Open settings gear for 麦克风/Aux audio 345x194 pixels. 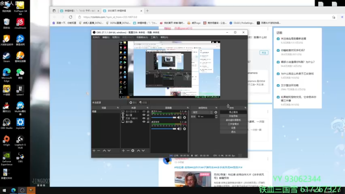point(185,117)
